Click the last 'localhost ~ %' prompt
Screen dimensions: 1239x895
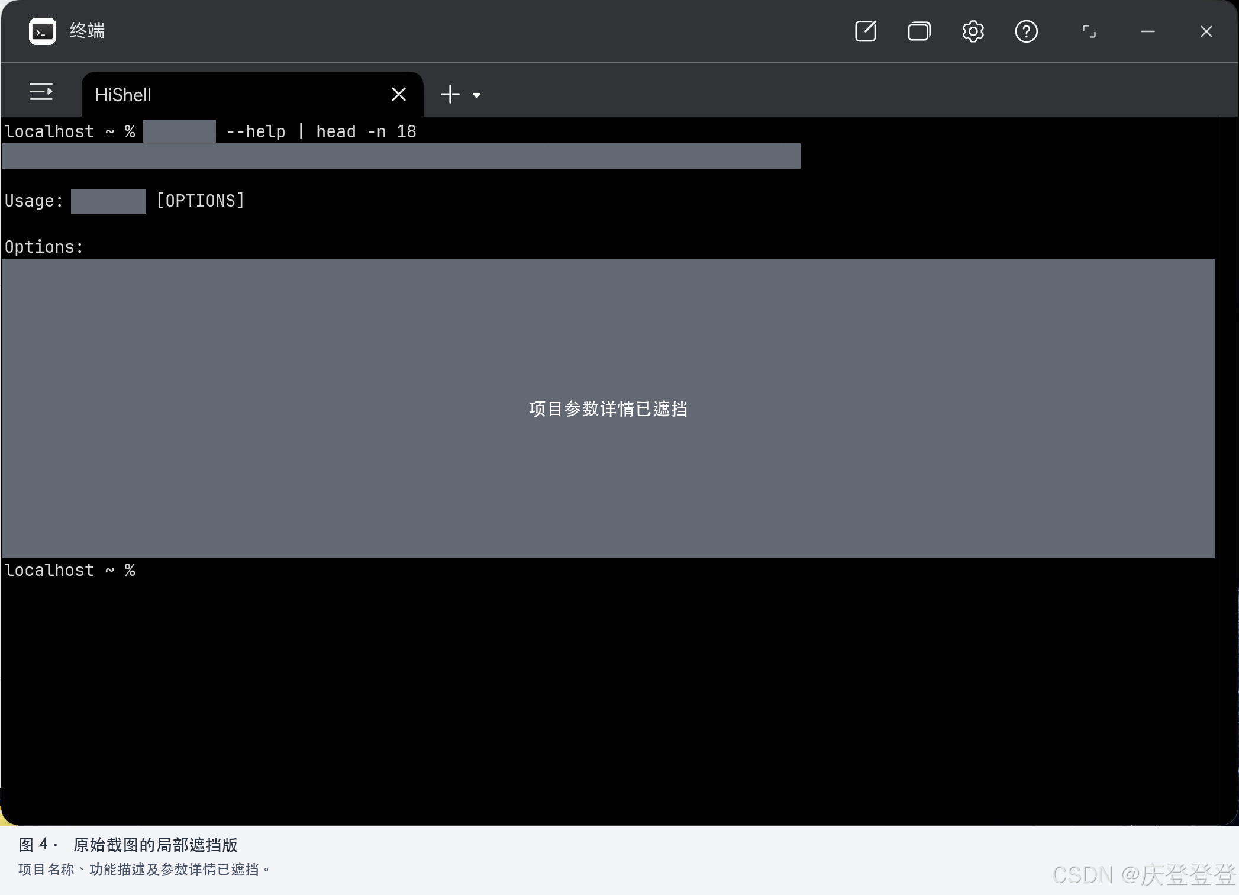(x=70, y=570)
